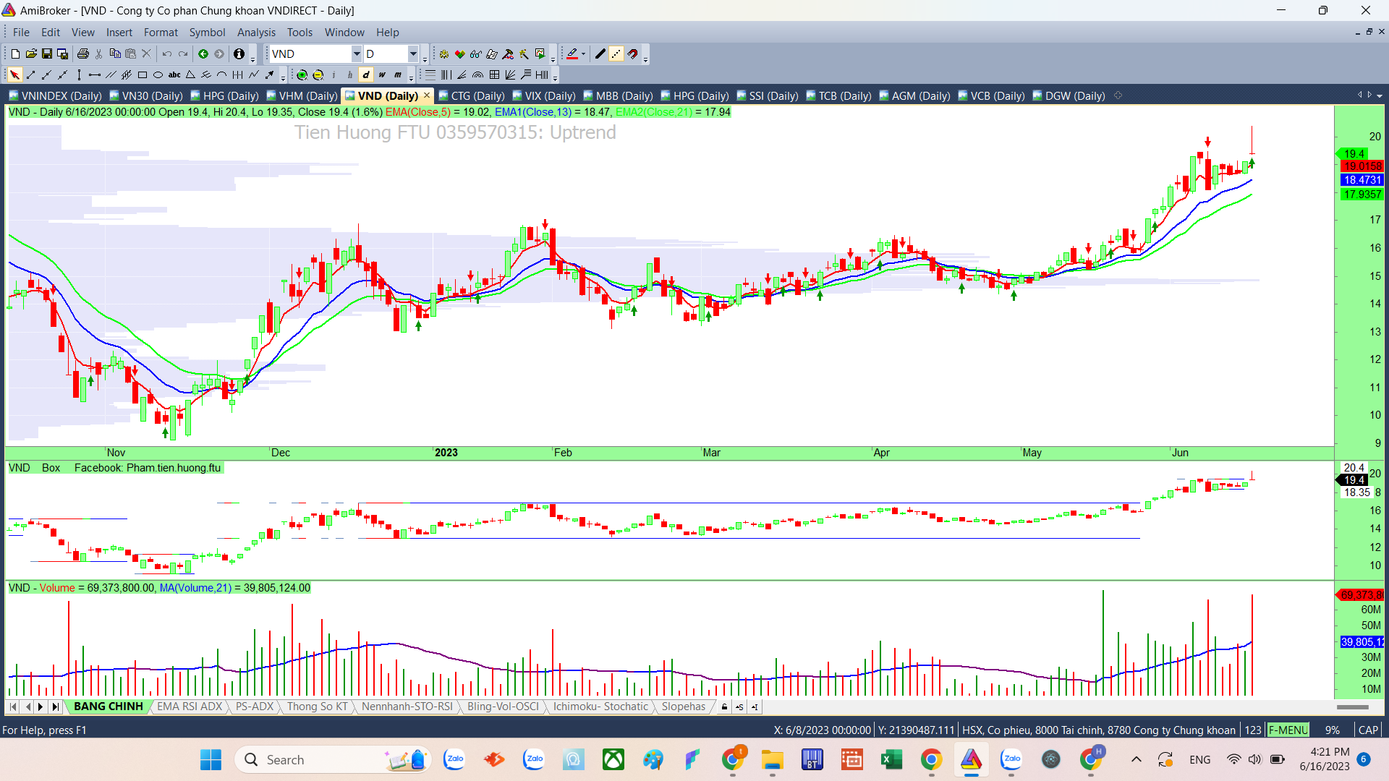Select the rectangle drawing tool
The width and height of the screenshot is (1389, 781).
tap(143, 75)
